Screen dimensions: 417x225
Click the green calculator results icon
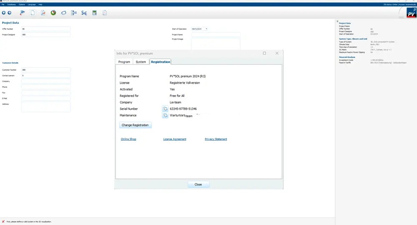[x=94, y=13]
